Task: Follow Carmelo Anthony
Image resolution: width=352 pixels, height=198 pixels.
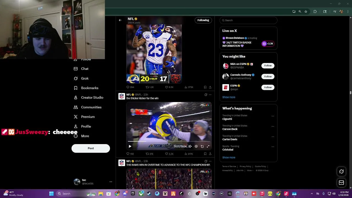Action: point(268,76)
